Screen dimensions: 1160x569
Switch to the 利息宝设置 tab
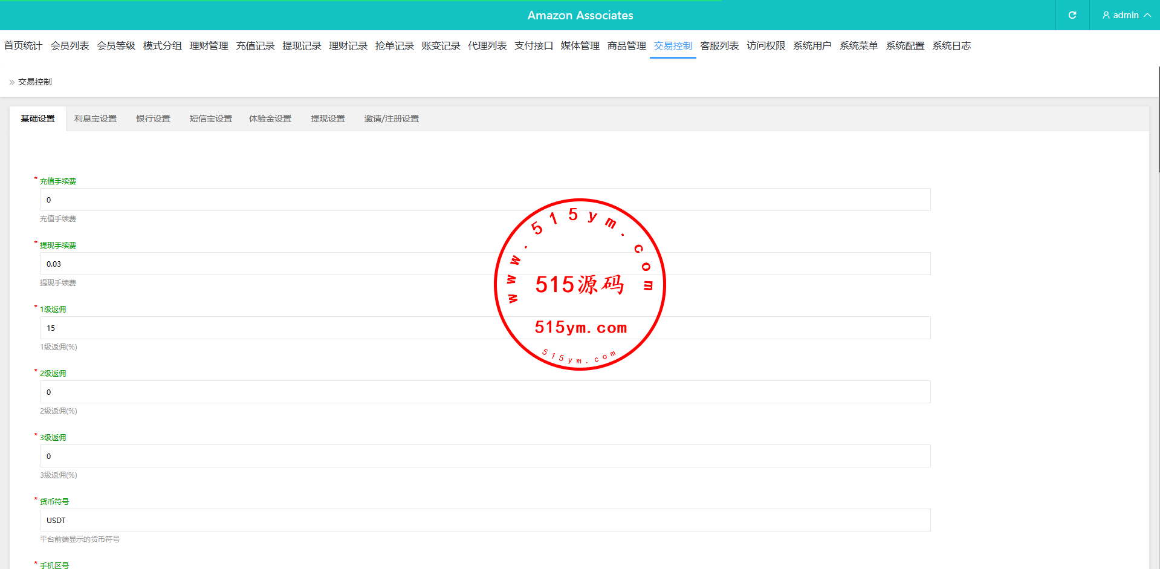coord(96,119)
